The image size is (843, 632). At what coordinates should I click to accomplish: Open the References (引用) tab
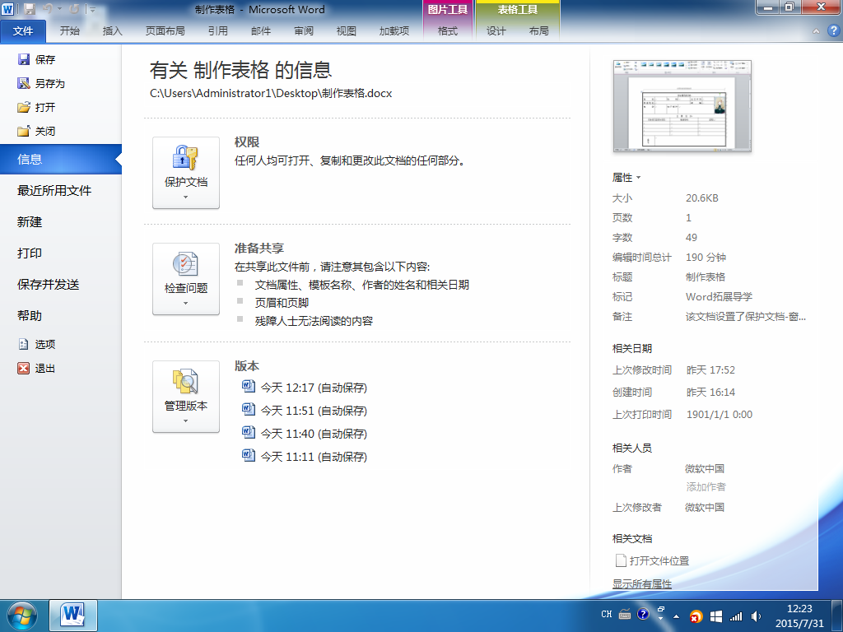[x=217, y=31]
